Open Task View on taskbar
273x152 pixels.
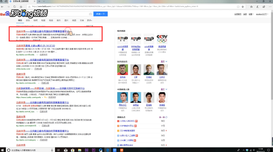[58, 150]
